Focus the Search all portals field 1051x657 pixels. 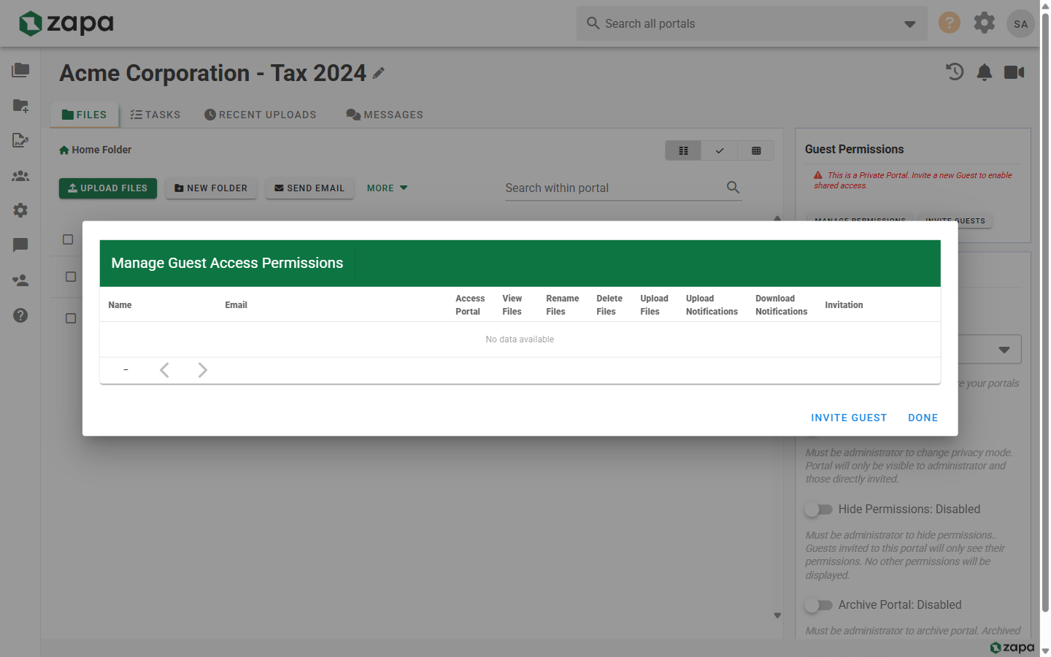(752, 23)
